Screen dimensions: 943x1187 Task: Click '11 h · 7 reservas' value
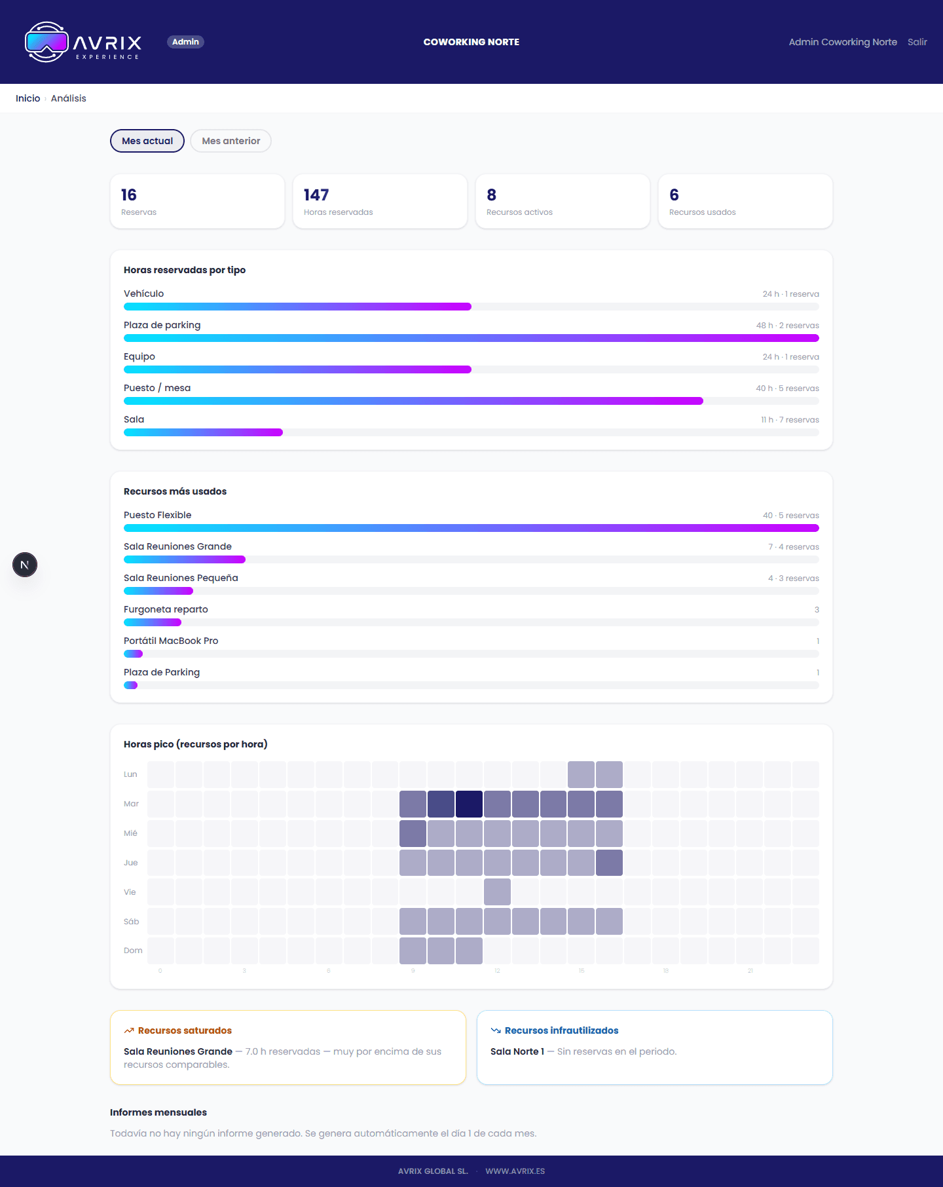click(790, 420)
